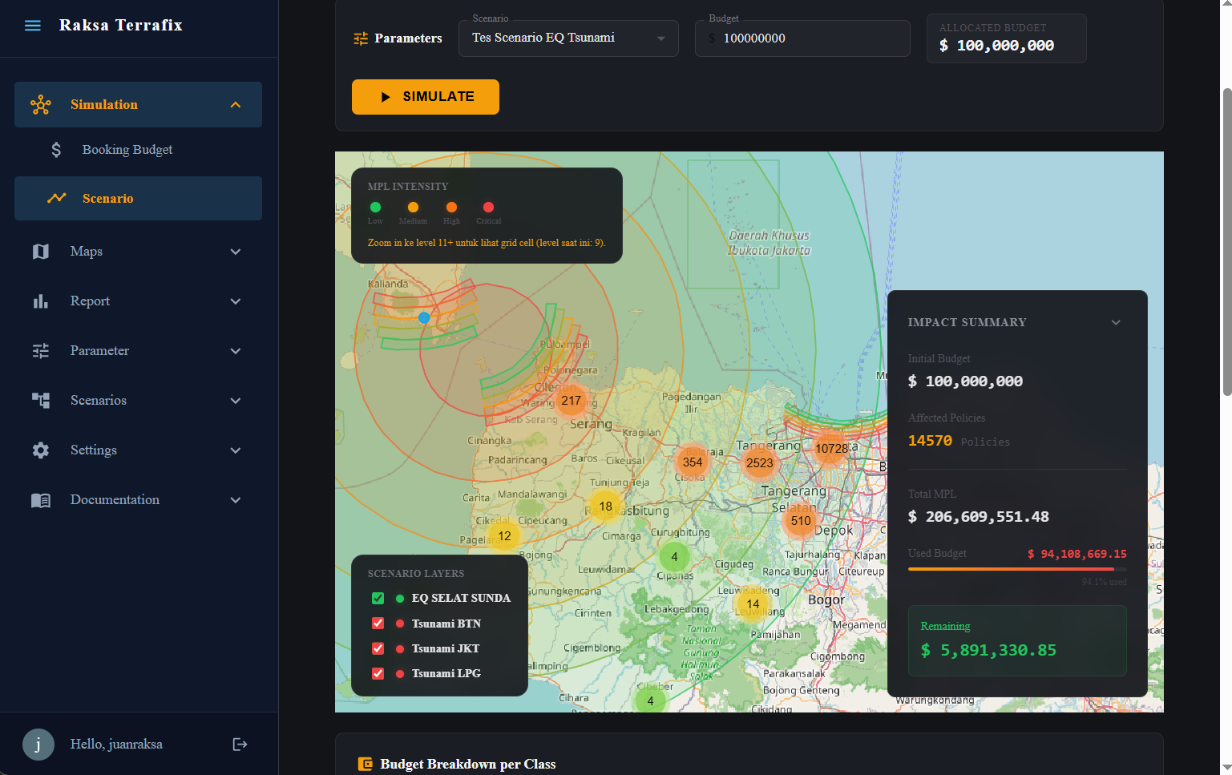Expand the Documentation menu chevron

tap(236, 500)
